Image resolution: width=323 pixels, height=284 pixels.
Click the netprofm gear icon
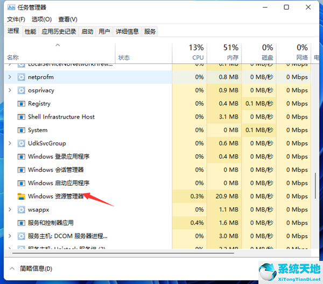pos(21,77)
